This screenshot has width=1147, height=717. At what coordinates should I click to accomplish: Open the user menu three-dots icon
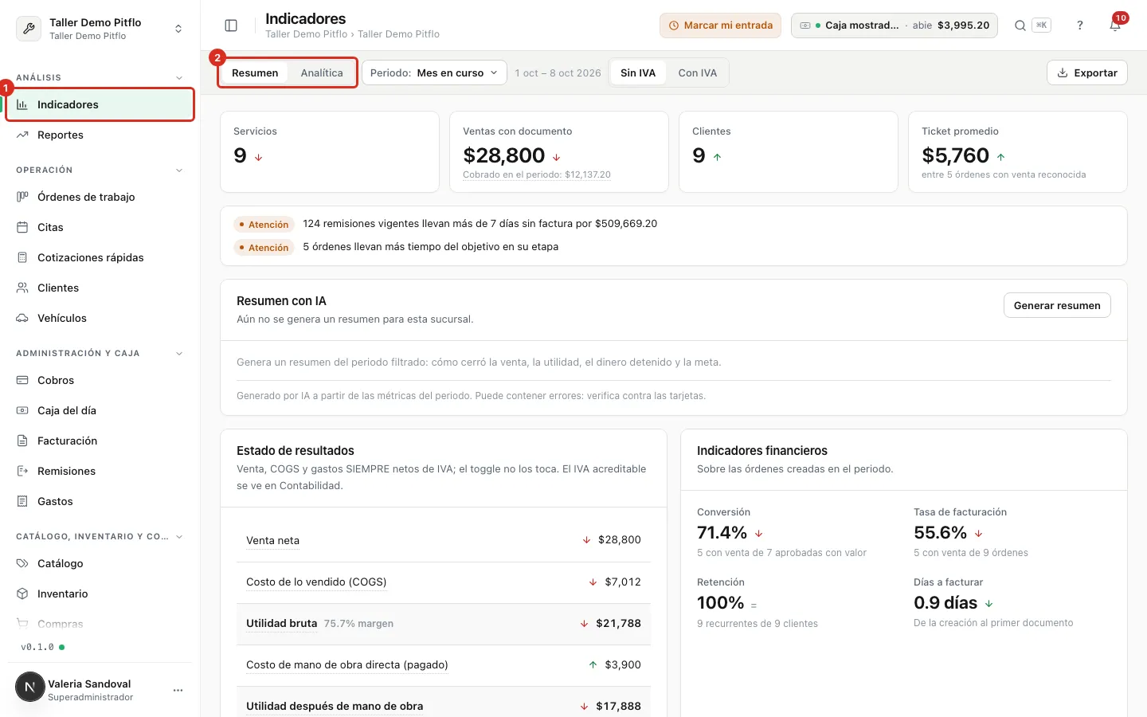[x=178, y=690]
